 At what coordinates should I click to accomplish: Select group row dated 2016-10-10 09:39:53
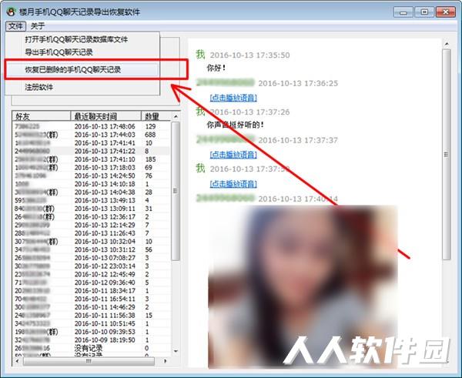click(91, 332)
